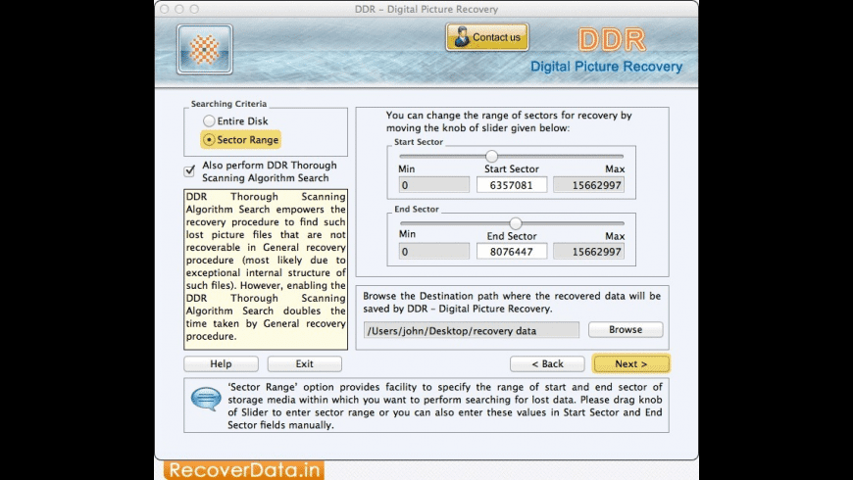
Task: Click the End Sector Max field 15662997
Action: [588, 252]
